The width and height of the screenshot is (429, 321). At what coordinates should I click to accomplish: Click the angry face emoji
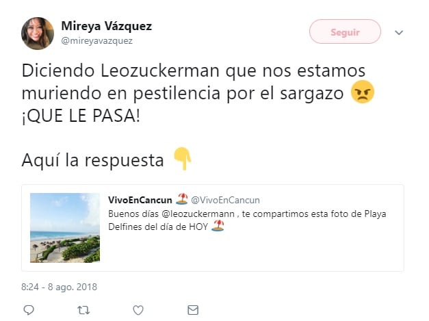pos(363,92)
